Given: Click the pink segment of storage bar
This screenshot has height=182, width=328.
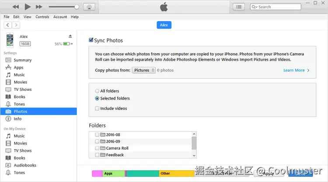Looking at the screenshot, I should tap(97, 173).
